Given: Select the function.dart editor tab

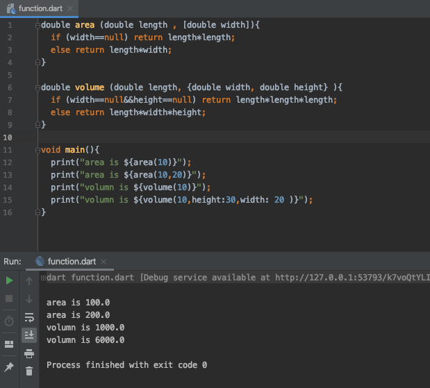Looking at the screenshot, I should [40, 8].
